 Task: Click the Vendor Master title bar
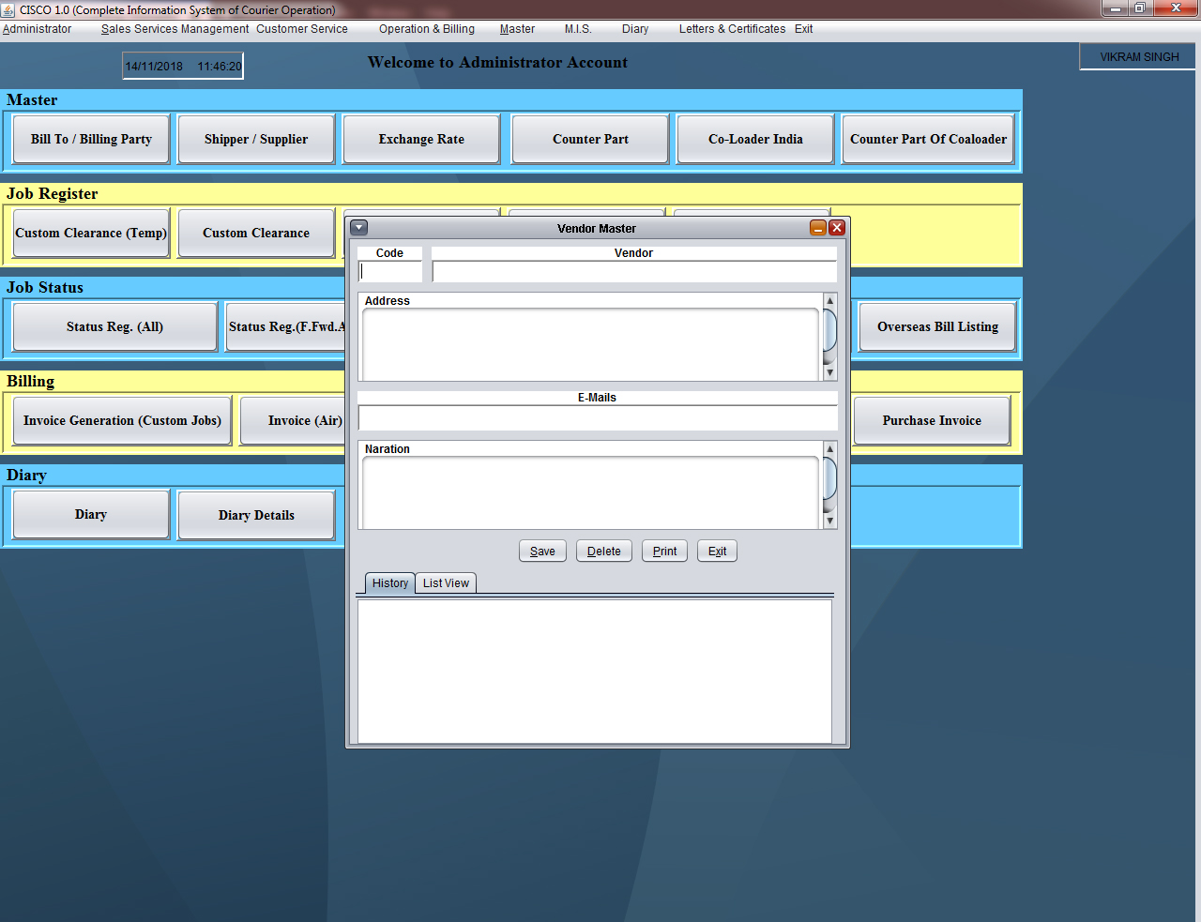[x=597, y=228]
